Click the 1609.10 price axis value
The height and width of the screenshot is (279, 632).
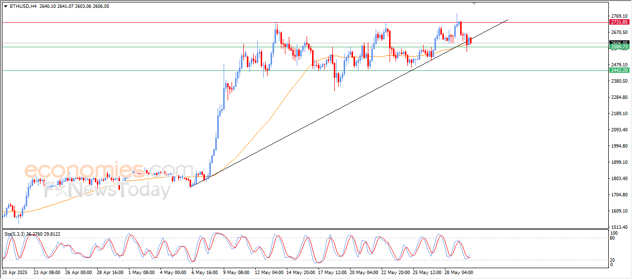(619, 211)
